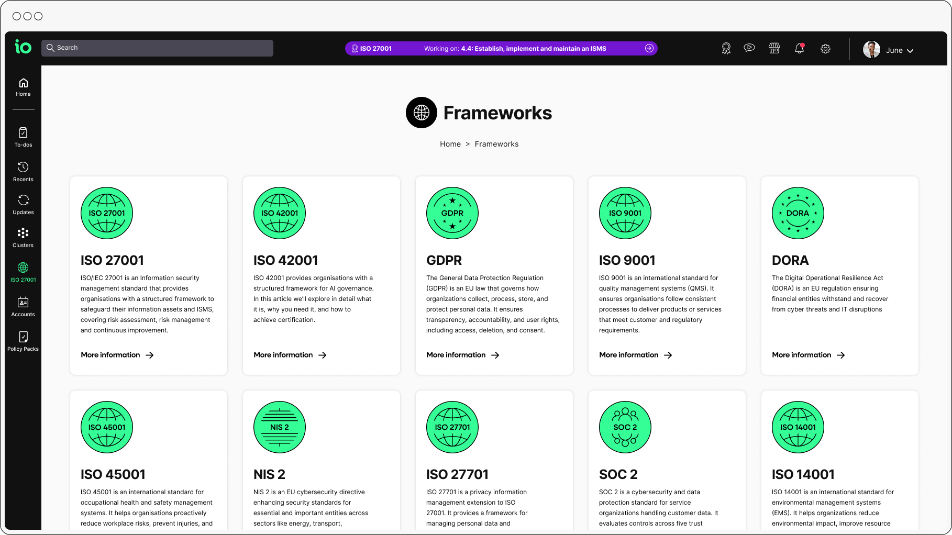Screen dimensions: 952x535
Task: Click the DORA round badge
Action: (798, 213)
